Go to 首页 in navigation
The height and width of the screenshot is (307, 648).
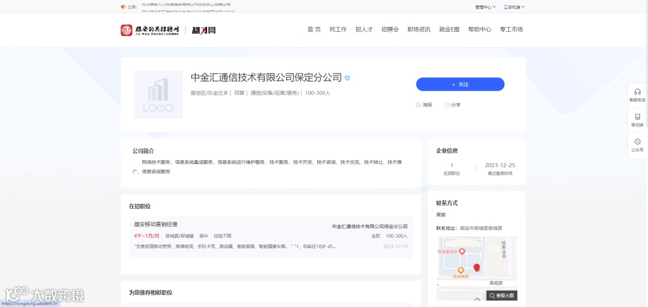click(x=314, y=29)
